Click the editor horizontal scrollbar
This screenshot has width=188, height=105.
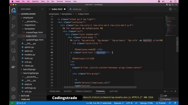[100, 87]
